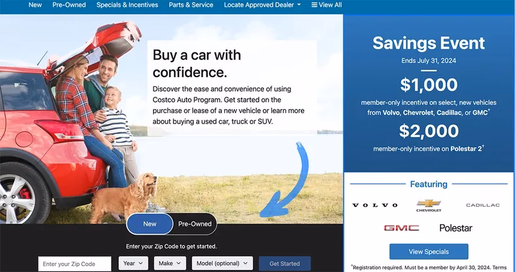Click the "Buy a car with confidence." headline
The width and height of the screenshot is (515, 272).
tap(197, 63)
